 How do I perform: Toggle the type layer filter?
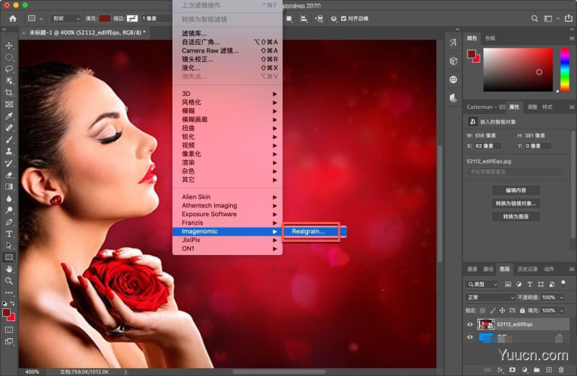pos(529,284)
